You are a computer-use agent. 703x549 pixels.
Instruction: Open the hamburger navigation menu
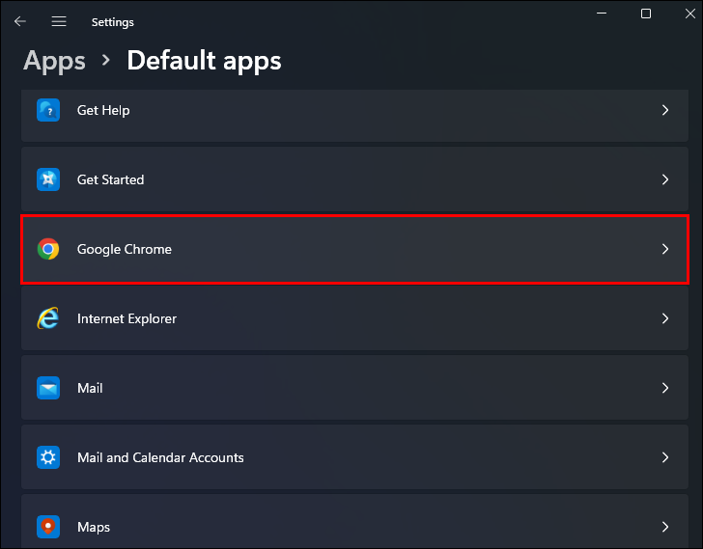click(x=59, y=21)
